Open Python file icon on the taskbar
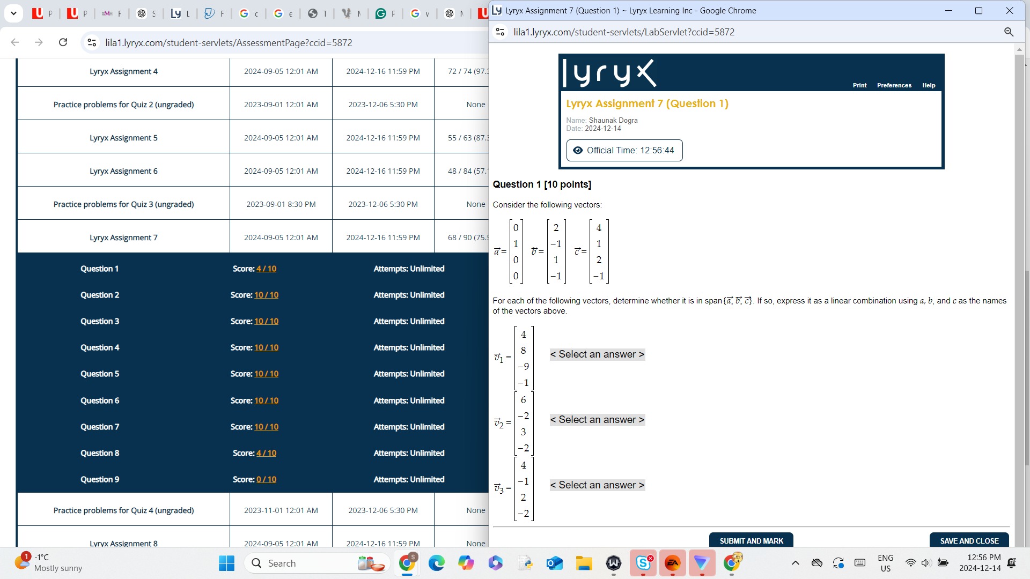The image size is (1030, 579). click(x=525, y=563)
